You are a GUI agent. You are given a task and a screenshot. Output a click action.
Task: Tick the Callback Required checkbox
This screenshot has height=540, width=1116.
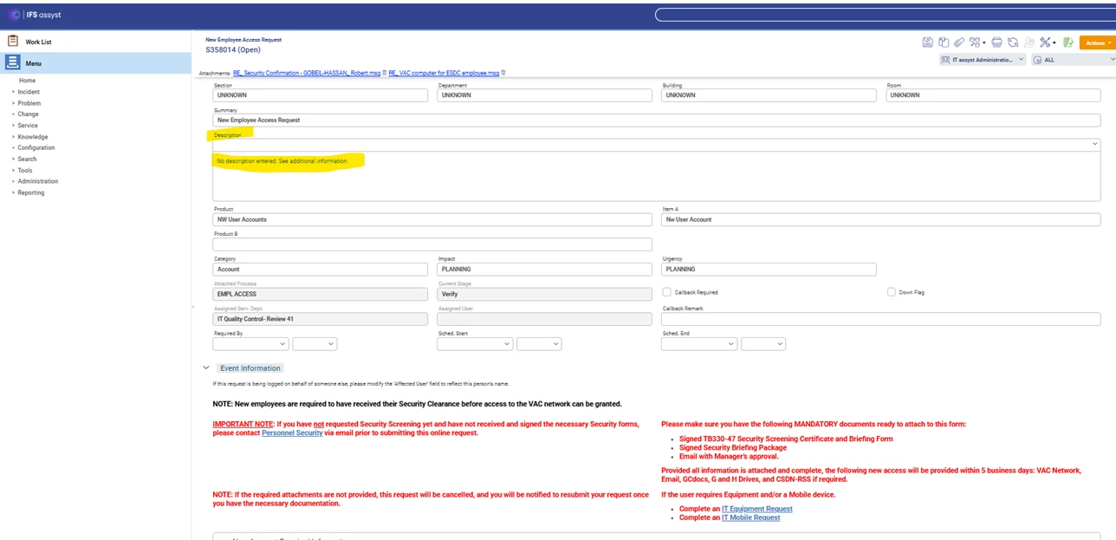coord(666,292)
